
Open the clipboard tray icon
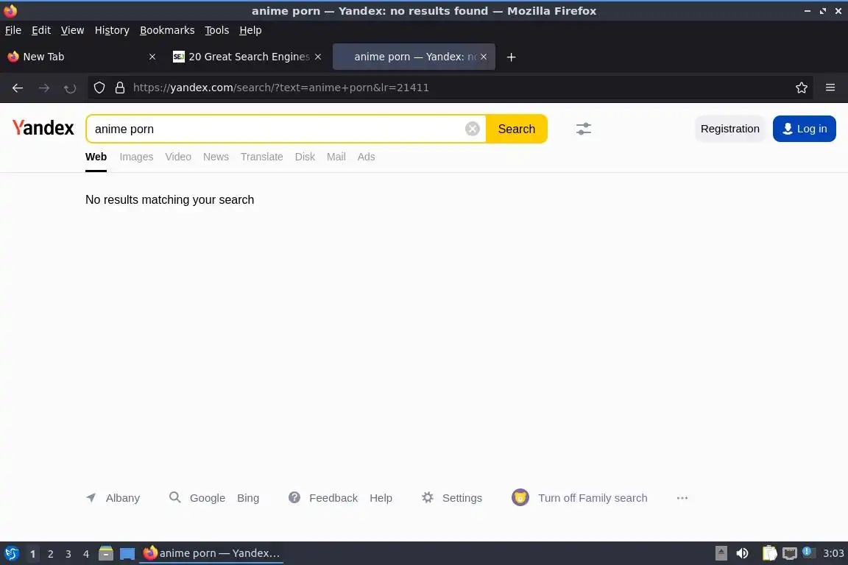pyautogui.click(x=769, y=553)
